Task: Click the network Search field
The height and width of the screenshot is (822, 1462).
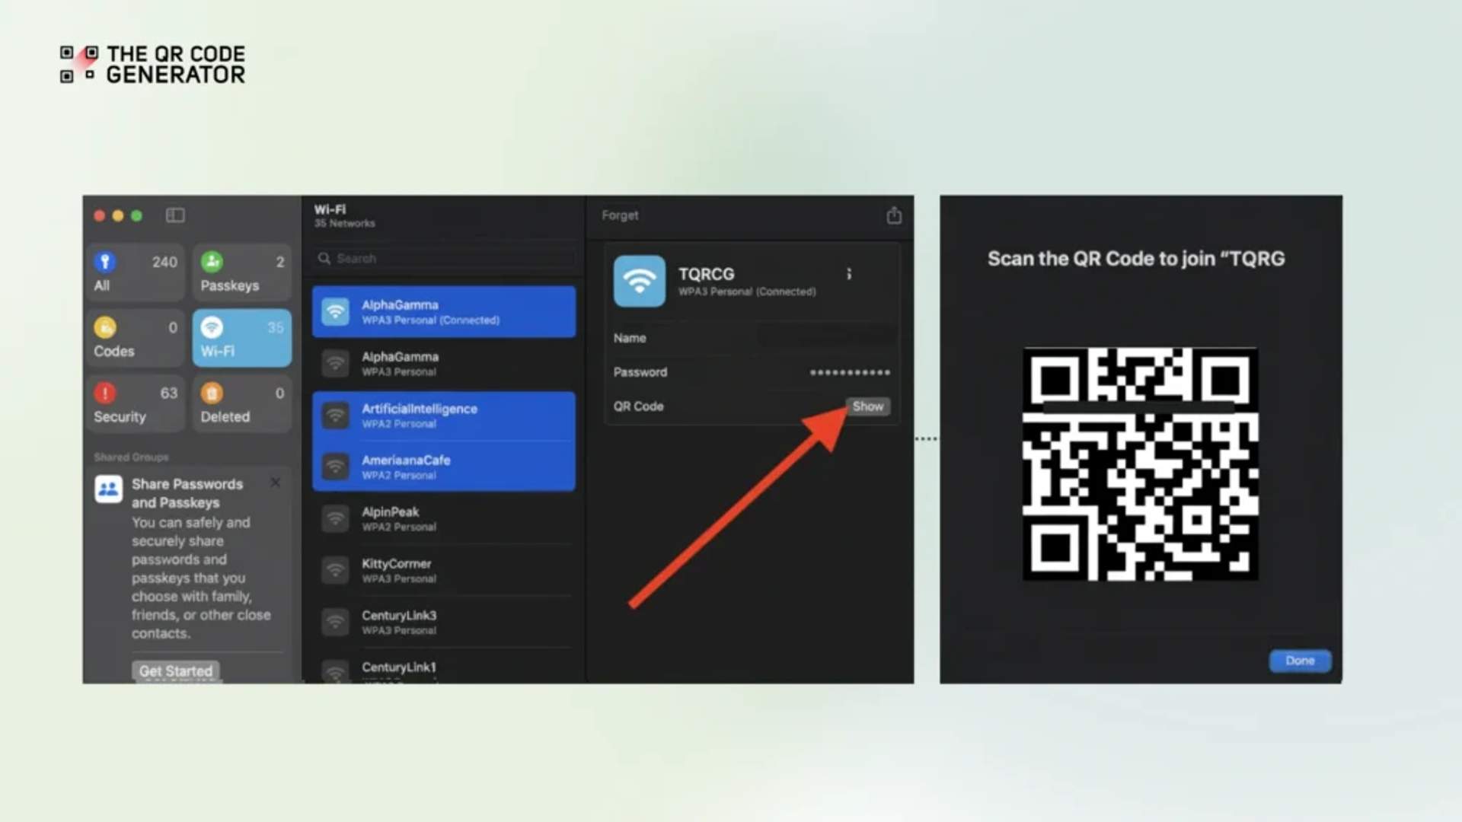Action: (x=445, y=259)
